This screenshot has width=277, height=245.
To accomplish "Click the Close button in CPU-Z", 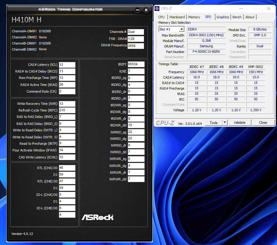I will click(263, 122).
